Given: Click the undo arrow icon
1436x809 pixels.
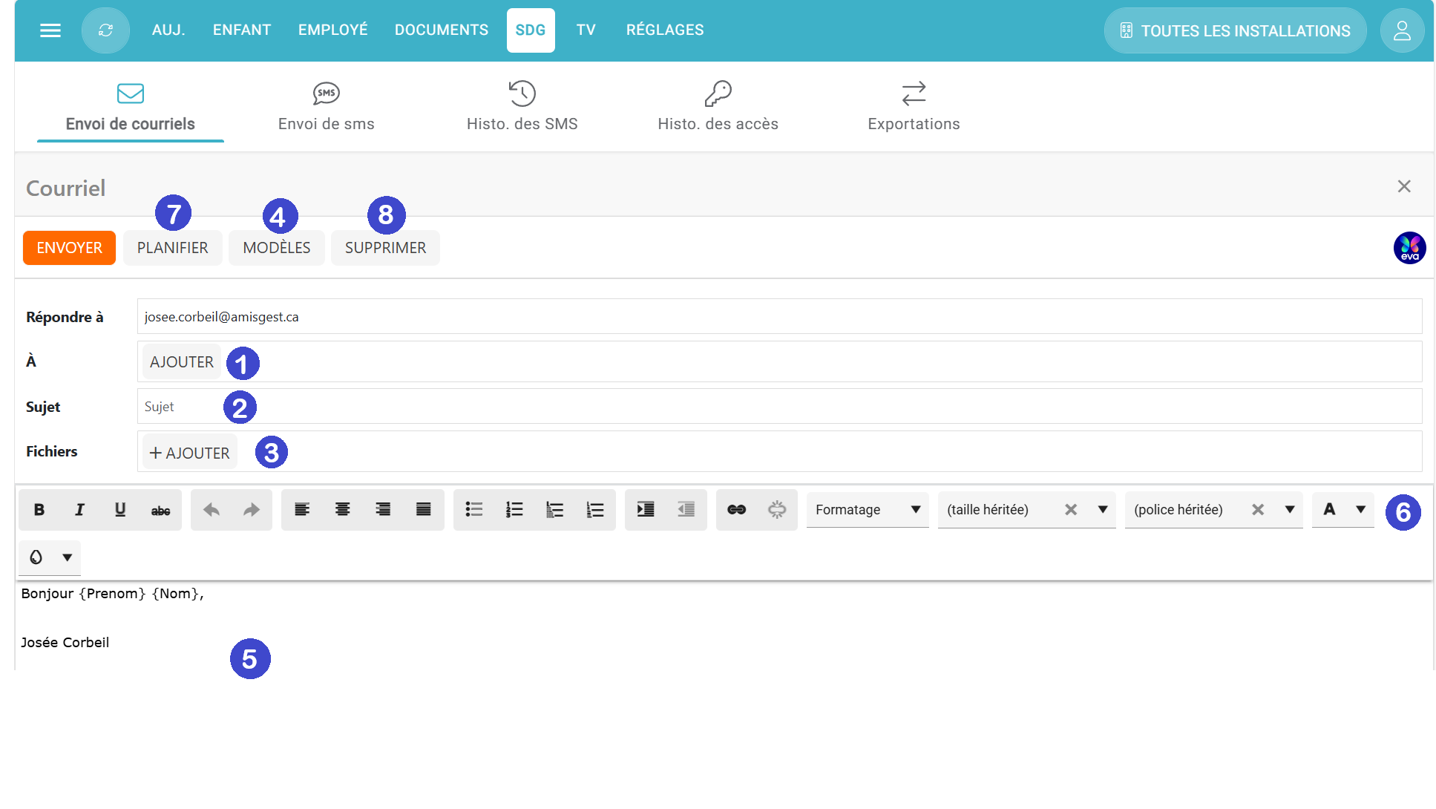Looking at the screenshot, I should coord(212,510).
